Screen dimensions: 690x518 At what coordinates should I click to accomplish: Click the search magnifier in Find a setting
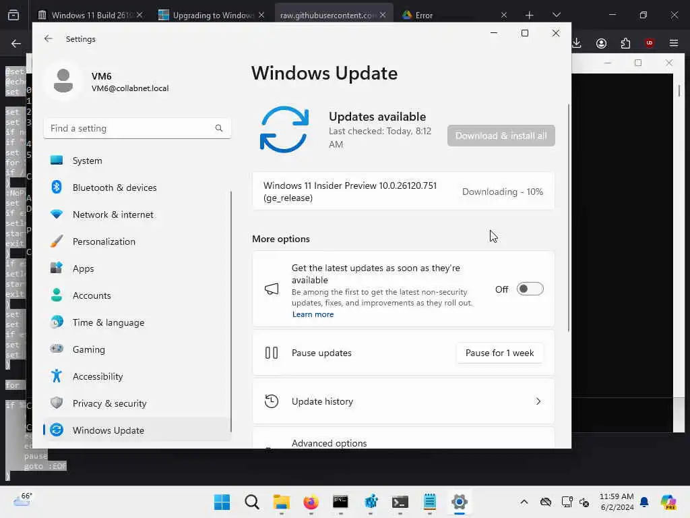219,128
